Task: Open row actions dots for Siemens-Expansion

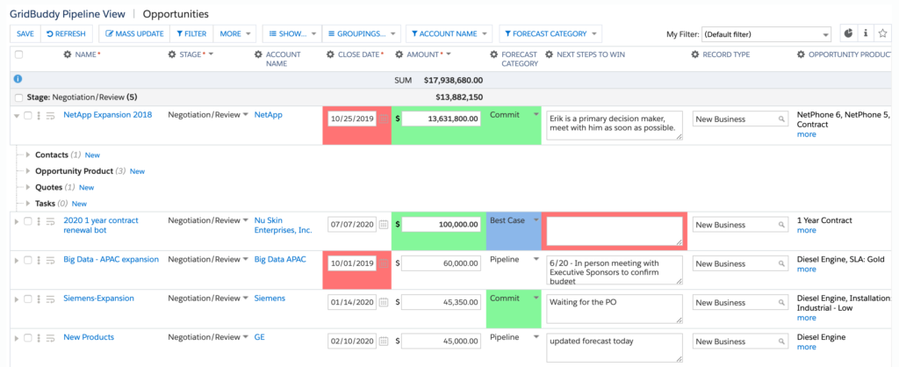Action: (x=39, y=299)
